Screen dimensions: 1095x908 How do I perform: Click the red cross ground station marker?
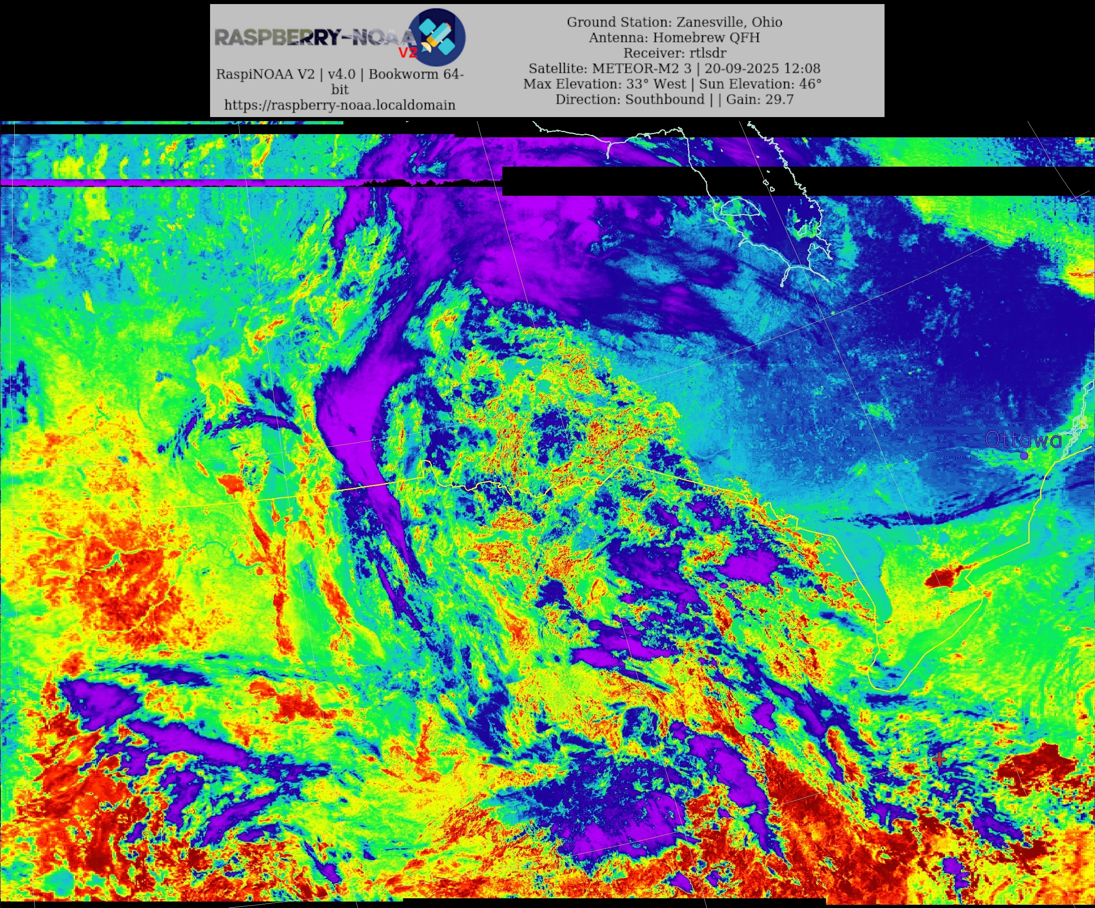coord(940,759)
